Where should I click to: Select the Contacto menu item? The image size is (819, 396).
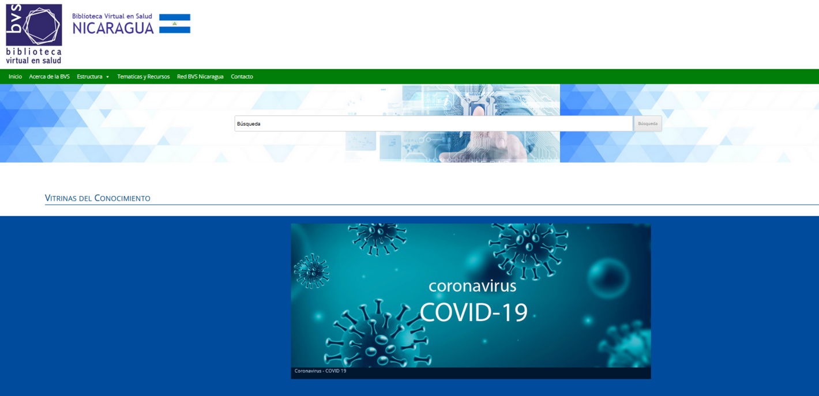[242, 77]
